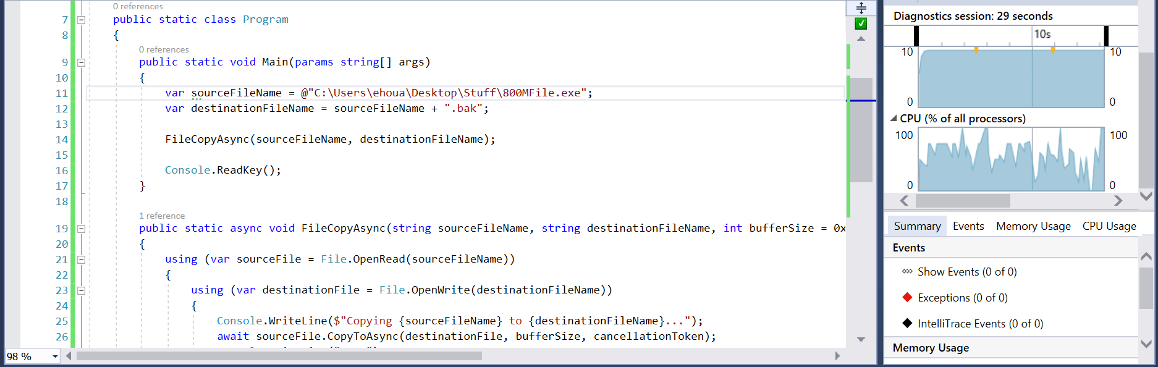Open the 98 % zoom level dropdown
The image size is (1158, 367).
pos(55,356)
